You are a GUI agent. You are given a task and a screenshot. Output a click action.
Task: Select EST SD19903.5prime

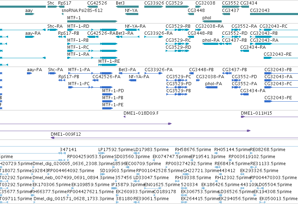[103, 174]
